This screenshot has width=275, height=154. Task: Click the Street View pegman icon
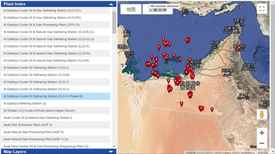[262, 115]
